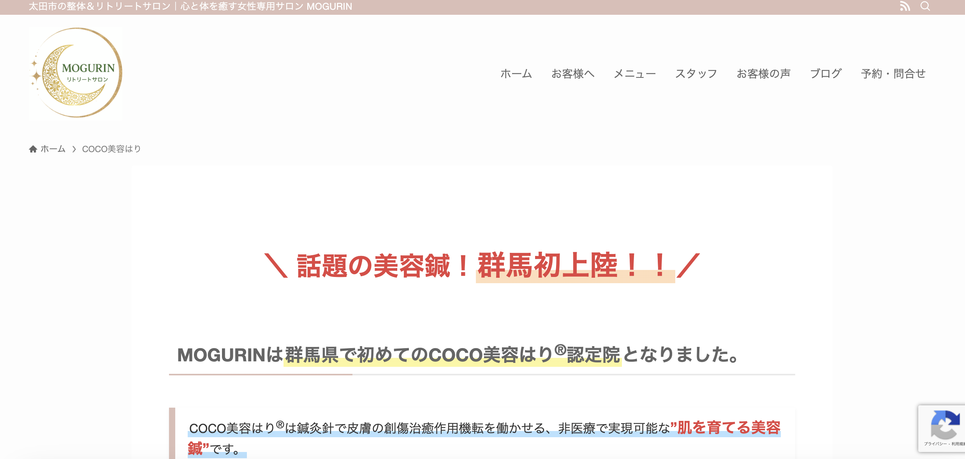Click the COCO美容はり breadcrumb text

(111, 149)
